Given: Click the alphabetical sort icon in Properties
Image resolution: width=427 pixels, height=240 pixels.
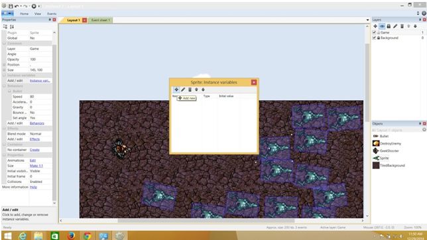Looking at the screenshot, I should 12,27.
